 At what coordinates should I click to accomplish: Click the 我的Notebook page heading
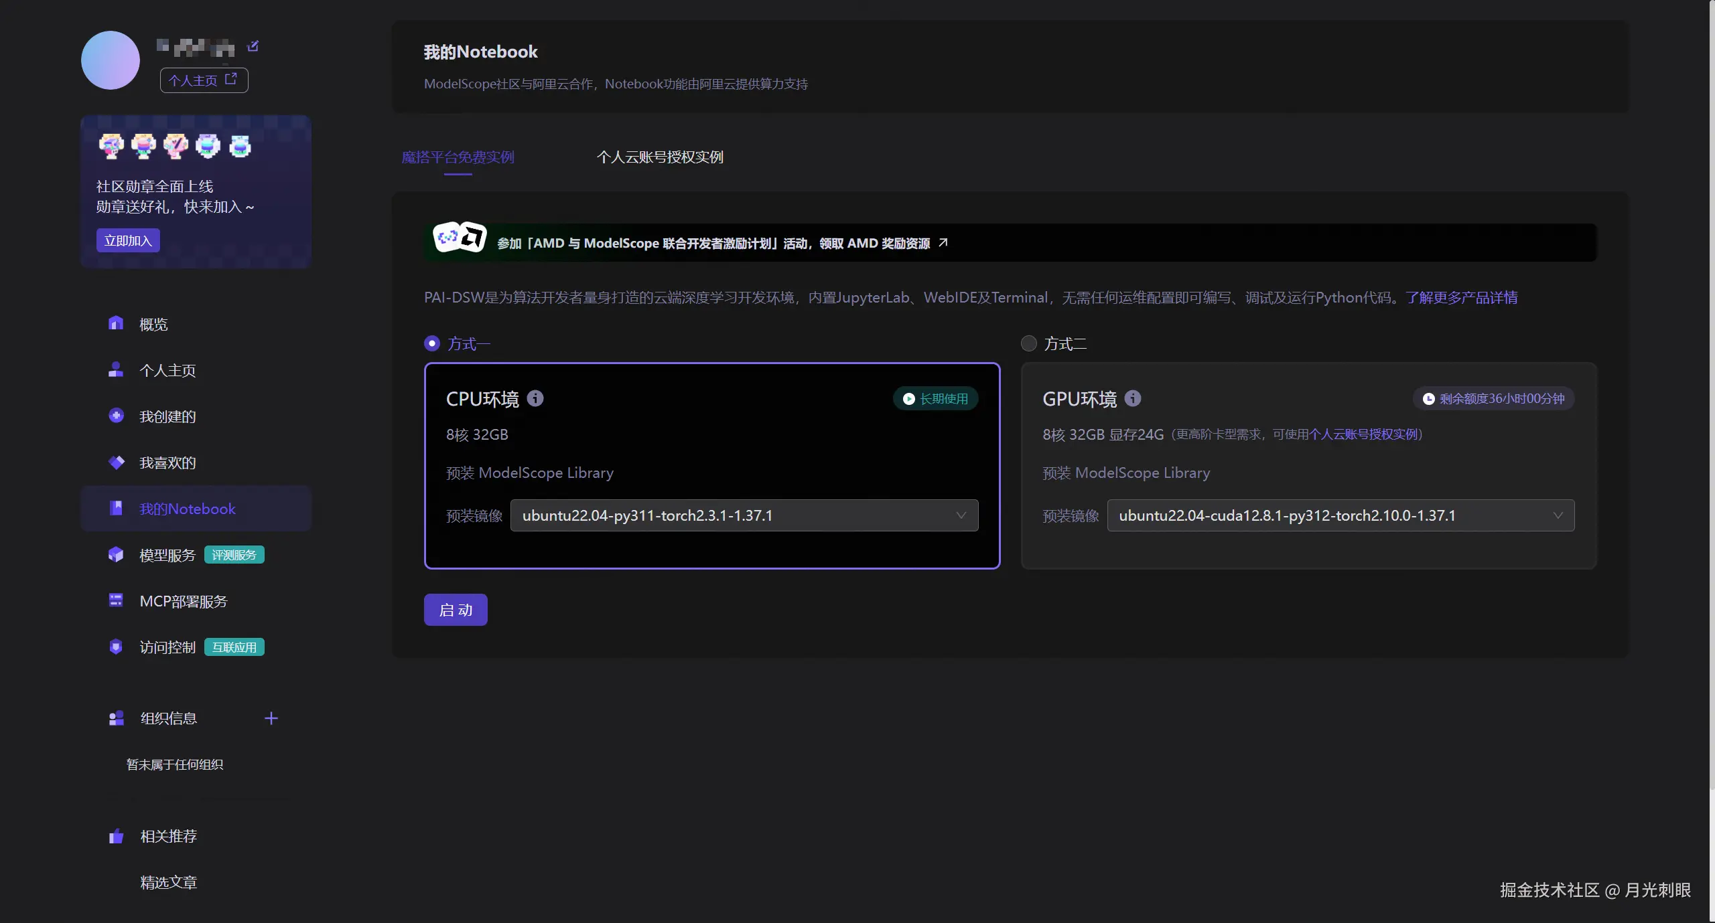[480, 52]
